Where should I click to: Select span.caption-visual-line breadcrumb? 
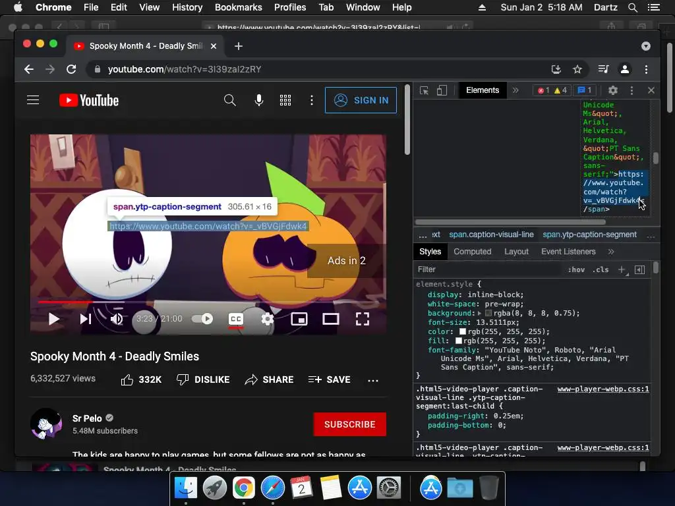click(491, 235)
